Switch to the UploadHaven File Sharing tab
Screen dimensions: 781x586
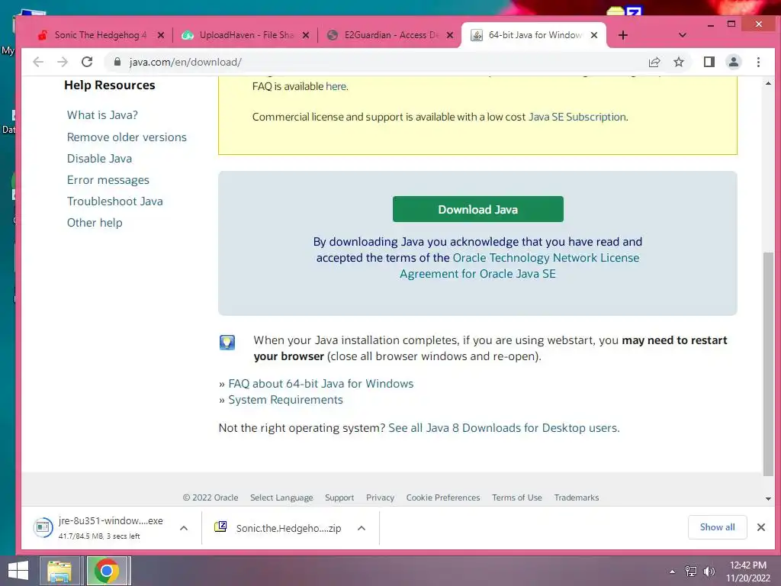coord(244,35)
